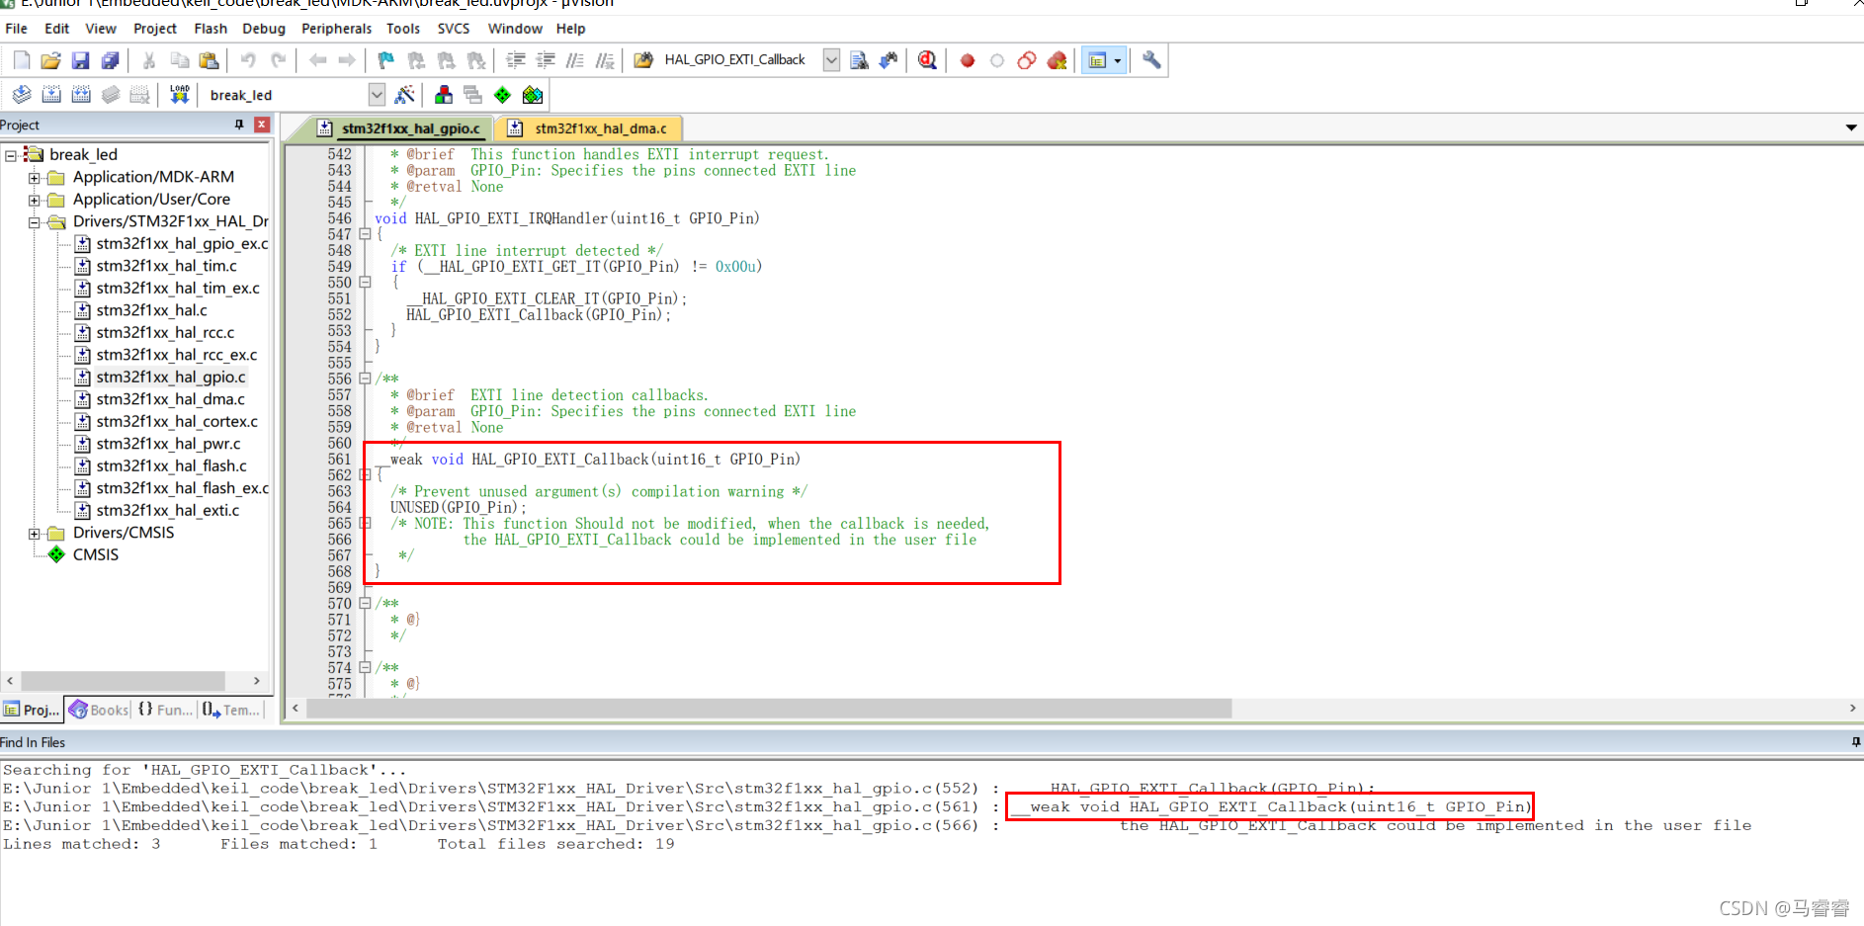Insert a breakpoint with the red dot icon
1864x926 pixels.
[968, 60]
